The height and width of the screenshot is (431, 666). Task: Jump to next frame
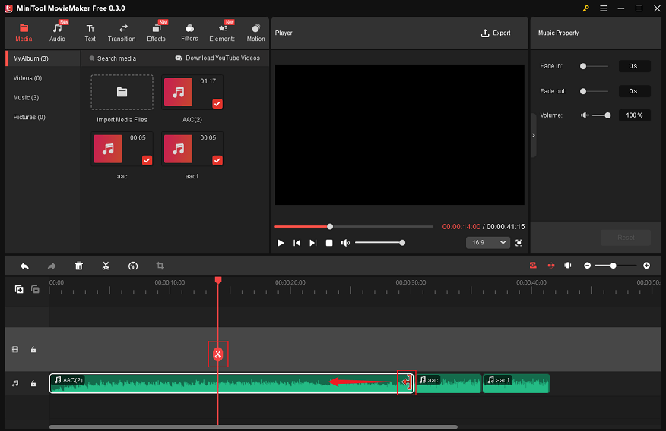(x=313, y=243)
